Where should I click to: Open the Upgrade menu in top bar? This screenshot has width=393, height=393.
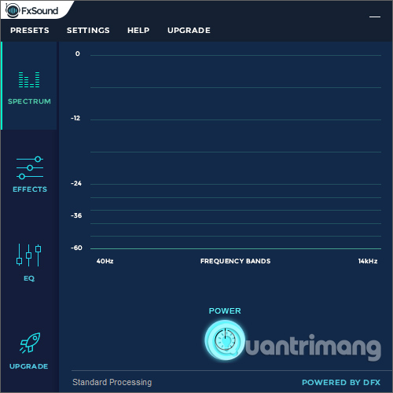[189, 31]
